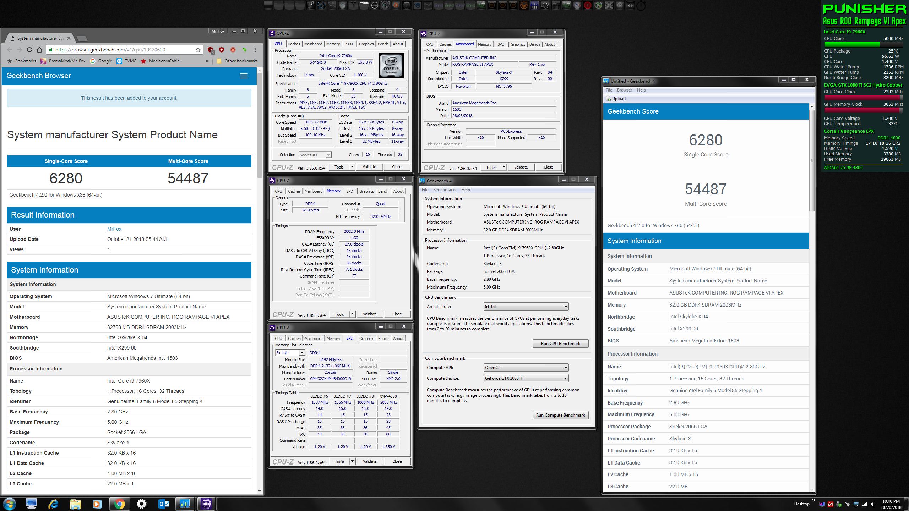This screenshot has width=909, height=511.
Task: Click the Upload icon in Geekbench 4
Action: pos(616,99)
